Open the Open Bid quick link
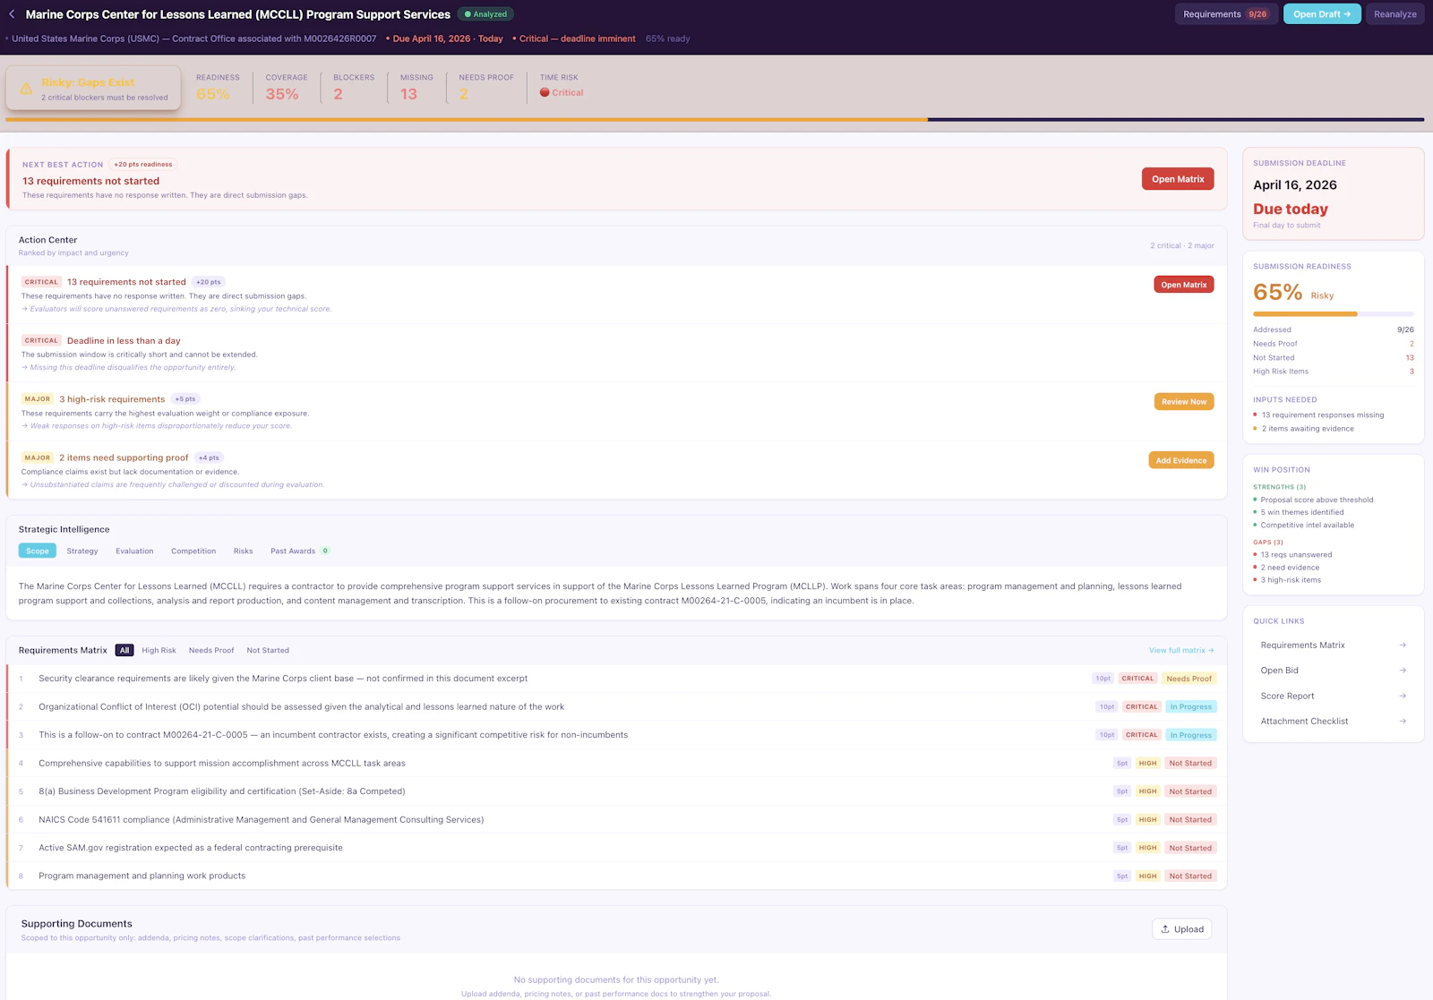The width and height of the screenshot is (1433, 1000). click(1333, 671)
